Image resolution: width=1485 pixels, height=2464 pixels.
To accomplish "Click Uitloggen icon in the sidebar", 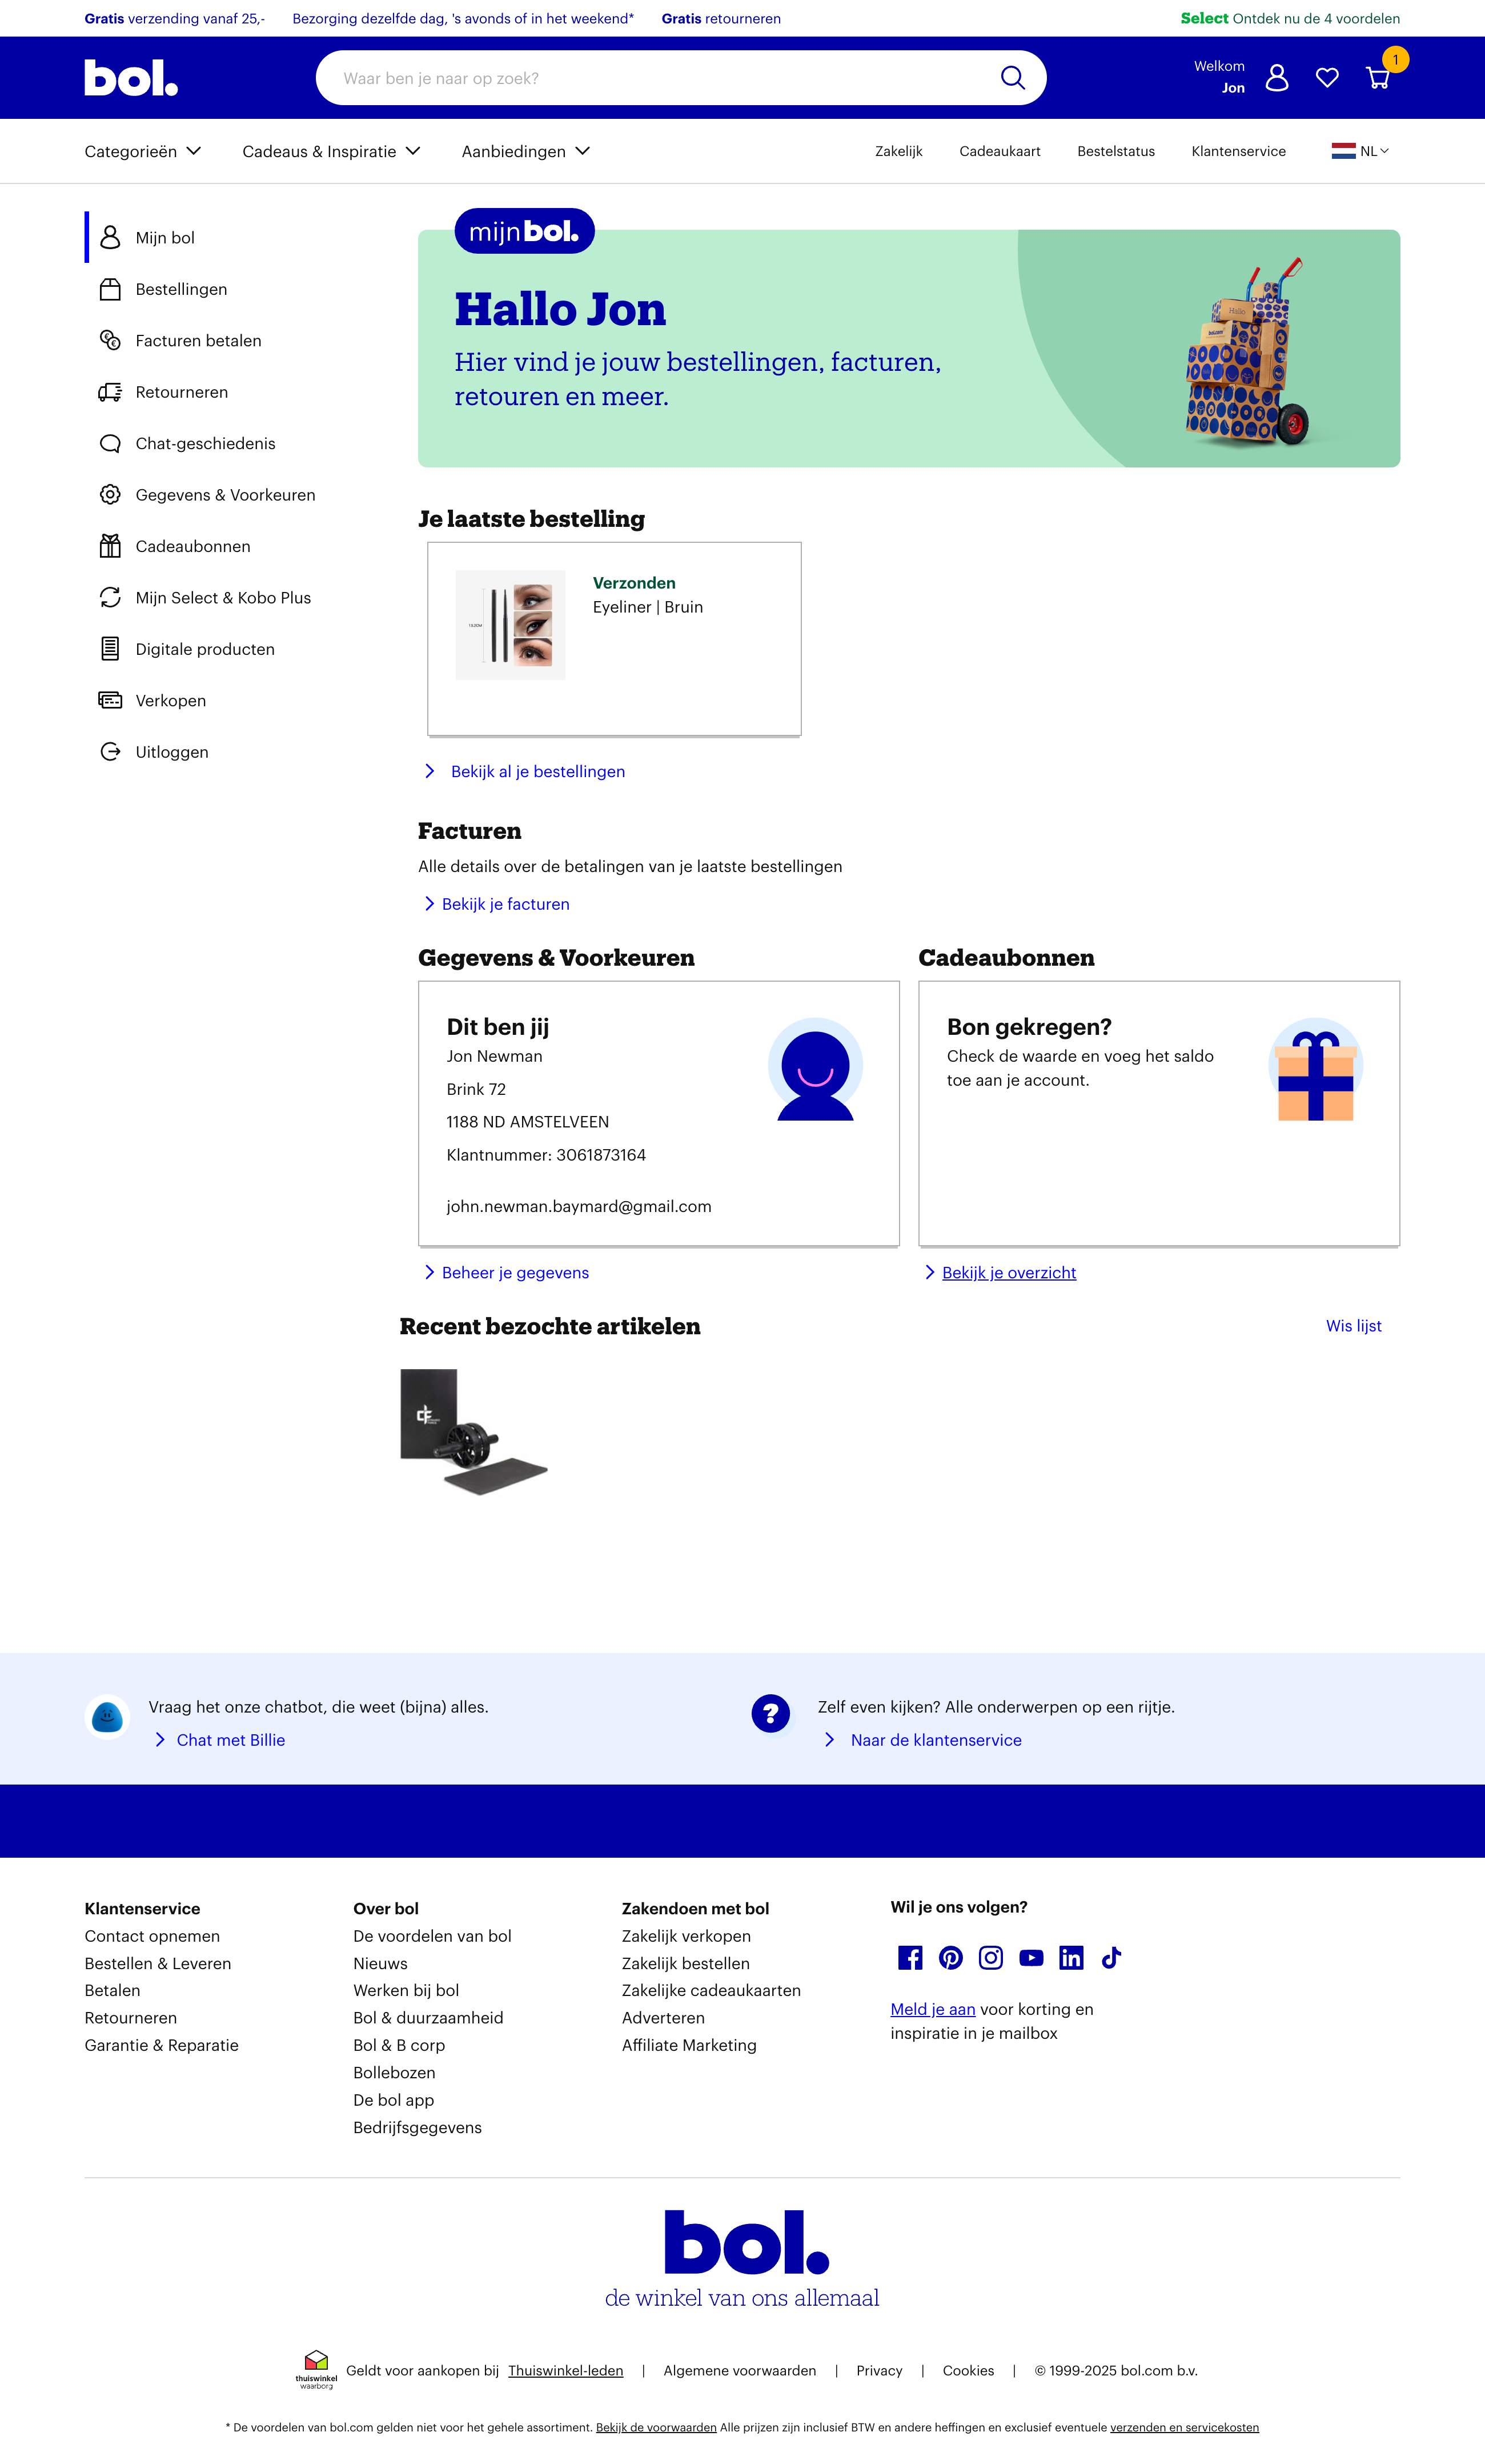I will pyautogui.click(x=110, y=751).
